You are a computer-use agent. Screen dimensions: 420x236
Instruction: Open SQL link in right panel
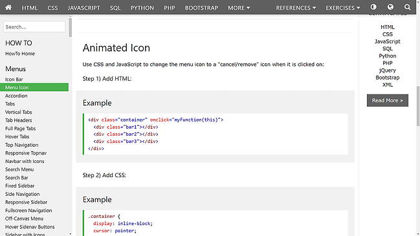388,48
